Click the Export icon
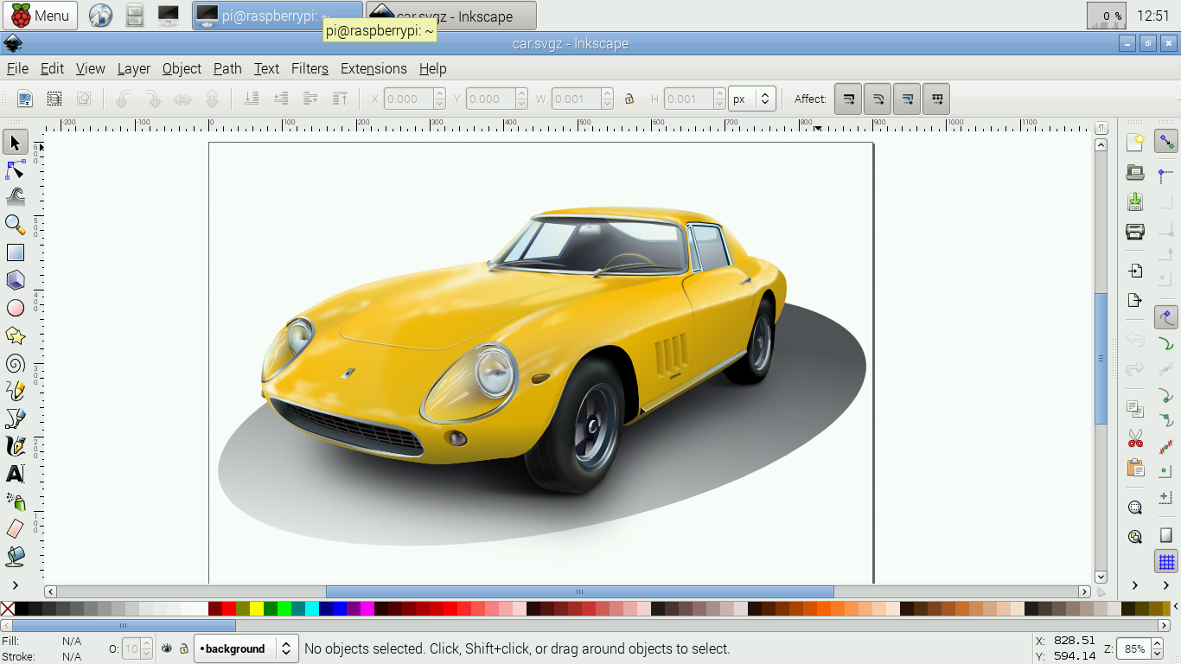The image size is (1181, 664). point(1135,301)
